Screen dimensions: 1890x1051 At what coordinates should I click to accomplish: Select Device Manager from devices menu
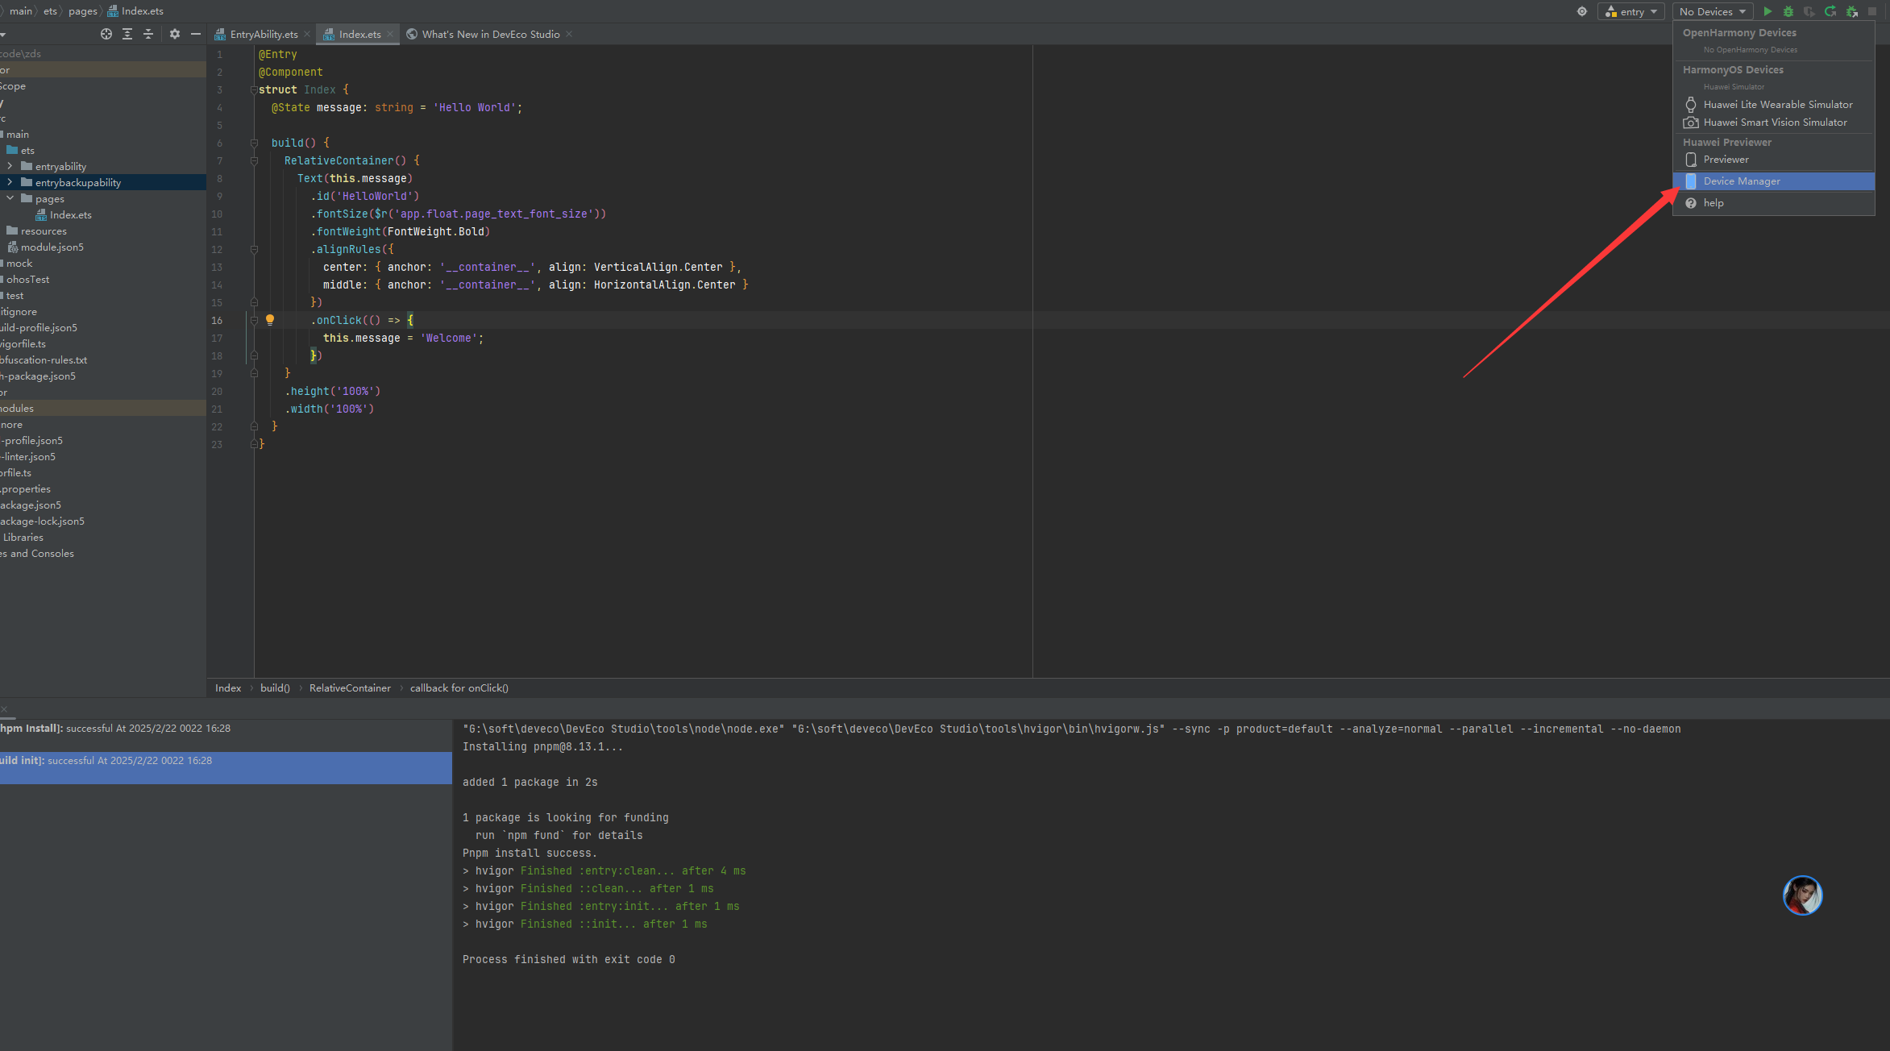coord(1741,181)
